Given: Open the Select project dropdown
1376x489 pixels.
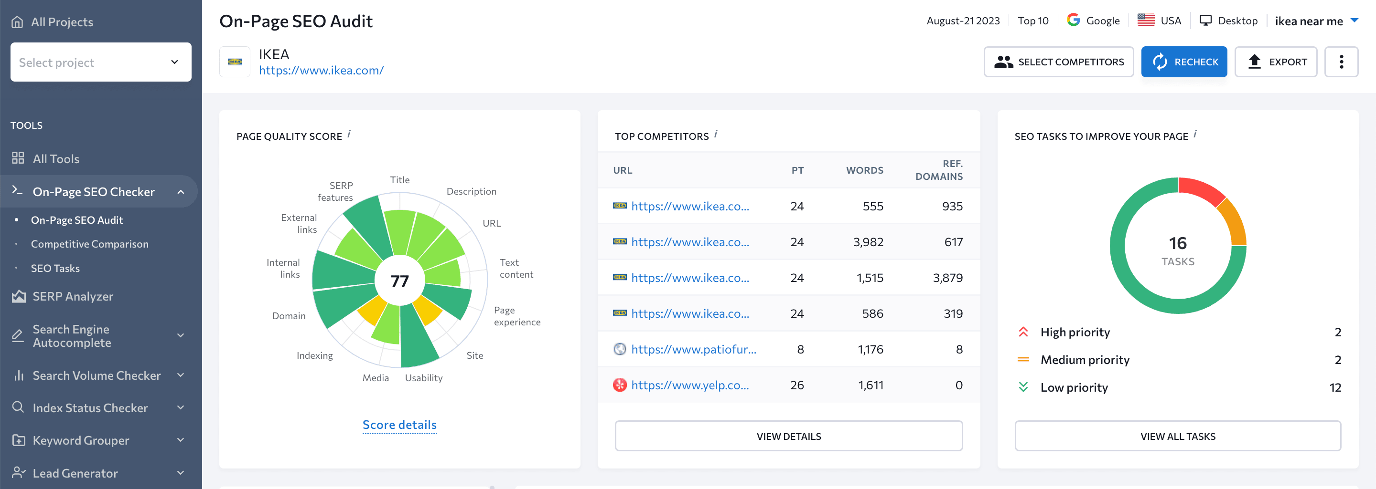Looking at the screenshot, I should (101, 62).
